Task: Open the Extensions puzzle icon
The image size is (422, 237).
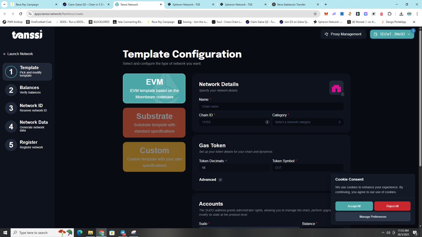Action: pyautogui.click(x=389, y=14)
